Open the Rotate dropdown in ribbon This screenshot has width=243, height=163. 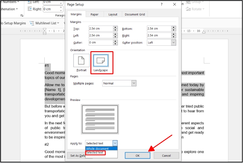(x=204, y=9)
